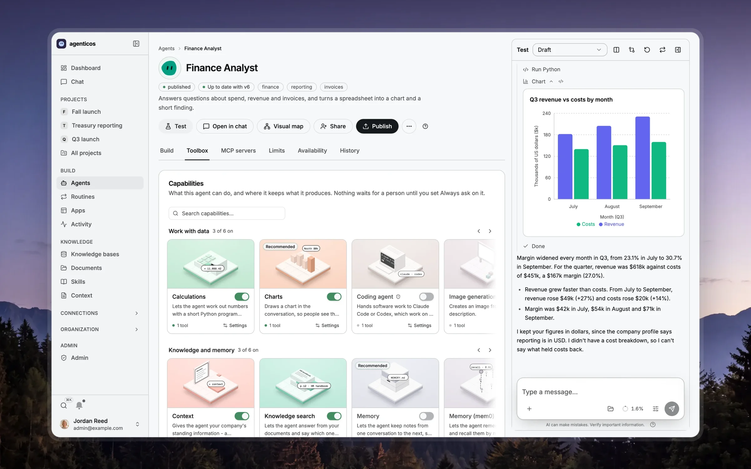The image size is (751, 469).
Task: Click the plus attach icon in message box
Action: coord(529,409)
